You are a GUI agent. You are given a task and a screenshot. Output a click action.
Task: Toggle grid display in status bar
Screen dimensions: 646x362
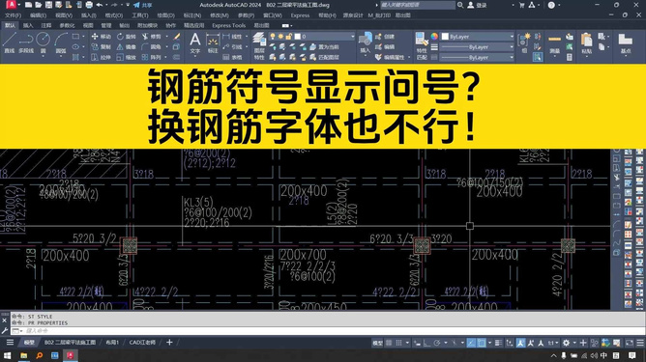389,343
